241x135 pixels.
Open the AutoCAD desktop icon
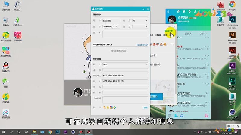coord(221,6)
